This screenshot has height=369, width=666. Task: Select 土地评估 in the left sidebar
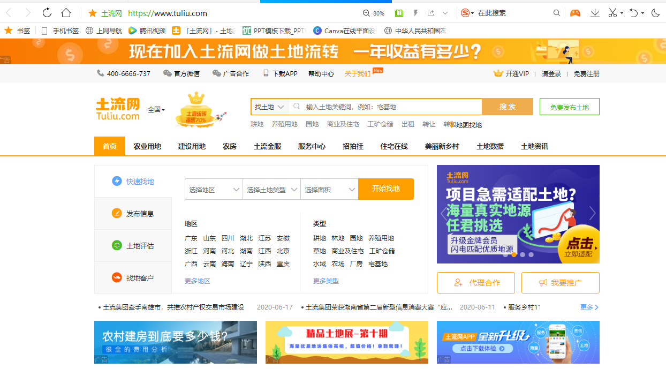133,246
